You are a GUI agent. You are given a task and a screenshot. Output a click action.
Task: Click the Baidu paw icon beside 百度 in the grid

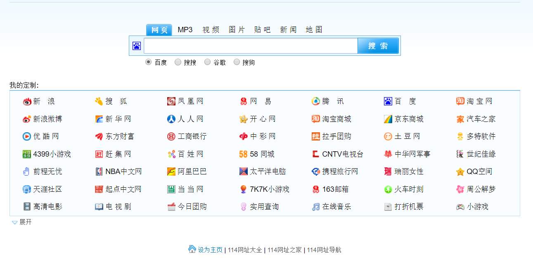pos(388,102)
